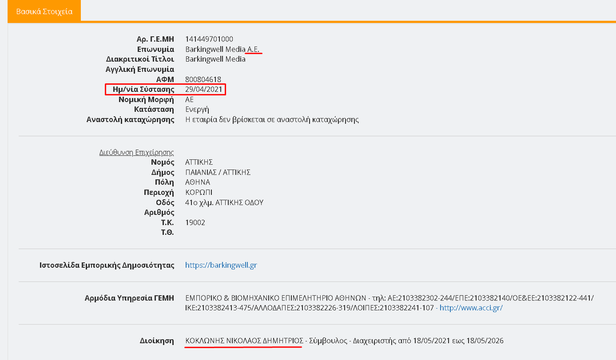Viewport: 616px width, 360px height.
Task: Click the Γ.Ε.ΜΗ number 141449701000
Action: point(209,39)
